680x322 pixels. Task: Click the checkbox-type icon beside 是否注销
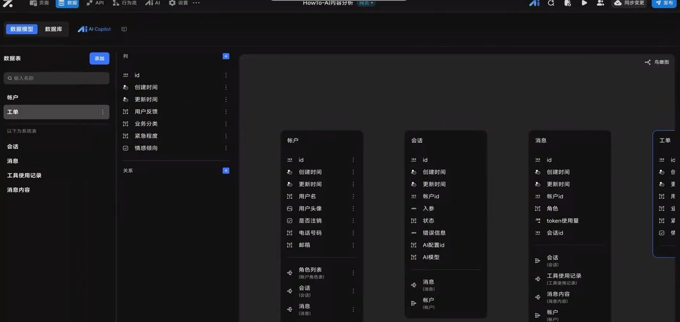coord(290,221)
